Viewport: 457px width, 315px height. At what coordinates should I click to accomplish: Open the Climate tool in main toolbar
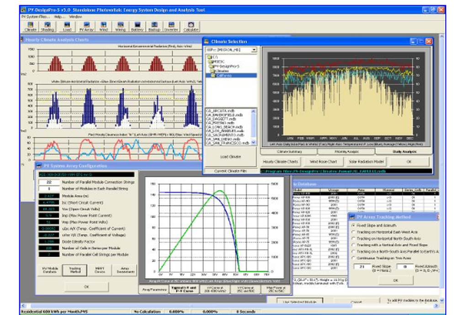(31, 26)
